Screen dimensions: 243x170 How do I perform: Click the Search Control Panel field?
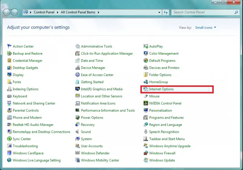pyautogui.click(x=206, y=12)
